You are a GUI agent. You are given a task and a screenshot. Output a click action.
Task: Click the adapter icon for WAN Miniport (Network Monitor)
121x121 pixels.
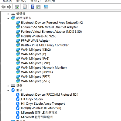[x=18, y=68]
